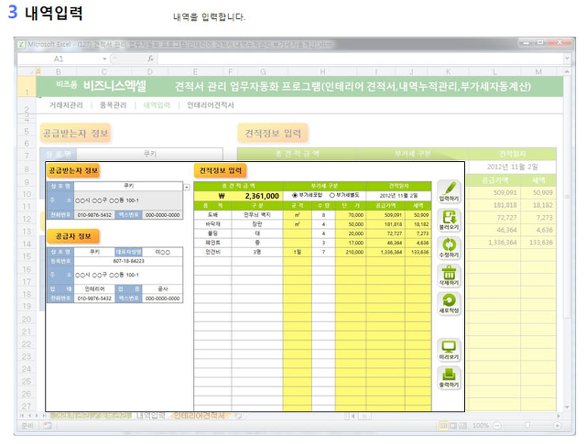Click the 등록번호 value 607-18-84223
The width and height of the screenshot is (586, 444).
click(x=128, y=261)
